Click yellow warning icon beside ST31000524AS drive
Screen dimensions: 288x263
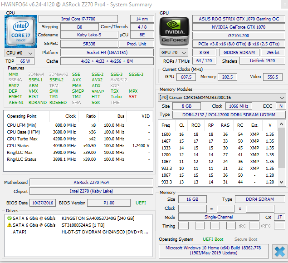pyautogui.click(x=9, y=225)
